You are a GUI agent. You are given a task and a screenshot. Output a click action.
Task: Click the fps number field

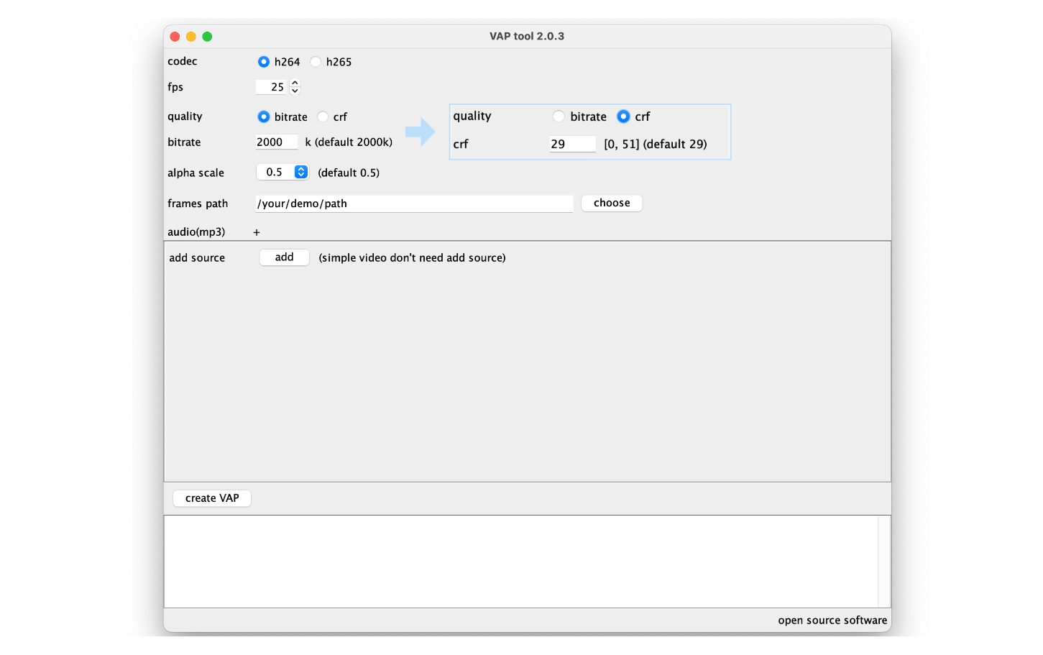[272, 87]
